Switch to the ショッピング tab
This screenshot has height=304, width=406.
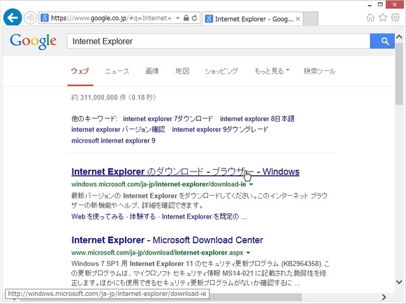point(221,71)
